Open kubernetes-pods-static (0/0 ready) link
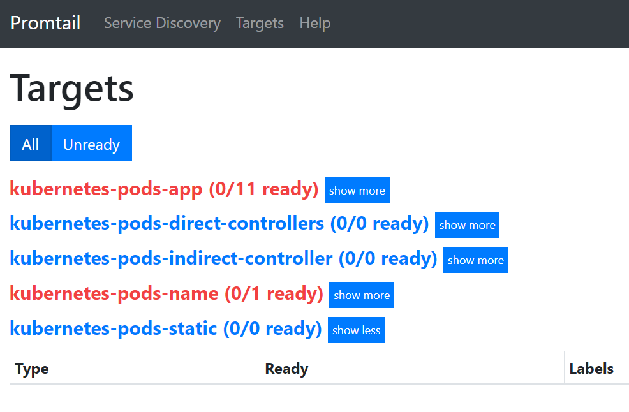This screenshot has width=629, height=412. pos(165,328)
